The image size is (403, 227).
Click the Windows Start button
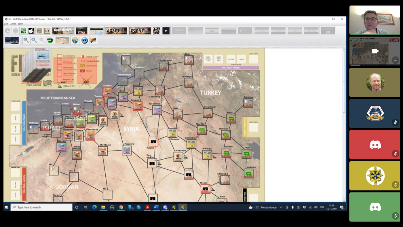(x=6, y=207)
